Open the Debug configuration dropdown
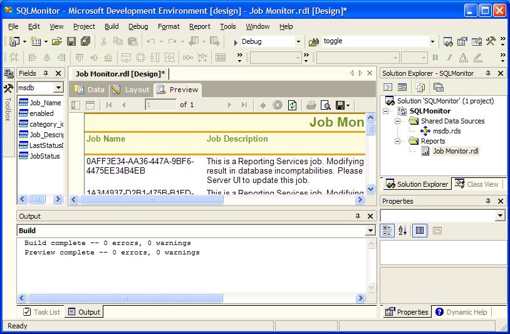This screenshot has height=334, width=510. tap(298, 41)
